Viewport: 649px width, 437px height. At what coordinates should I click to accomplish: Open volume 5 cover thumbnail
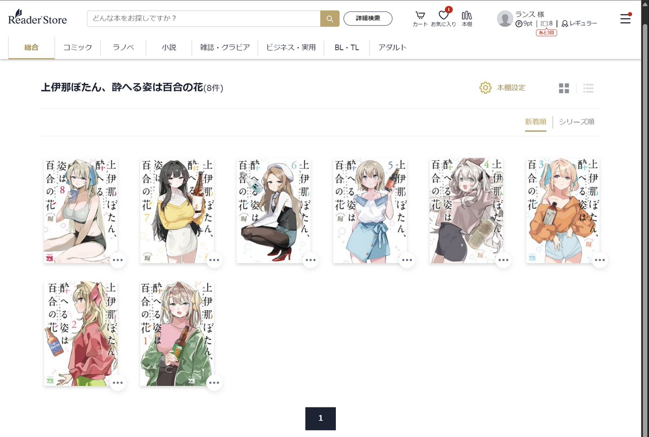pyautogui.click(x=370, y=211)
